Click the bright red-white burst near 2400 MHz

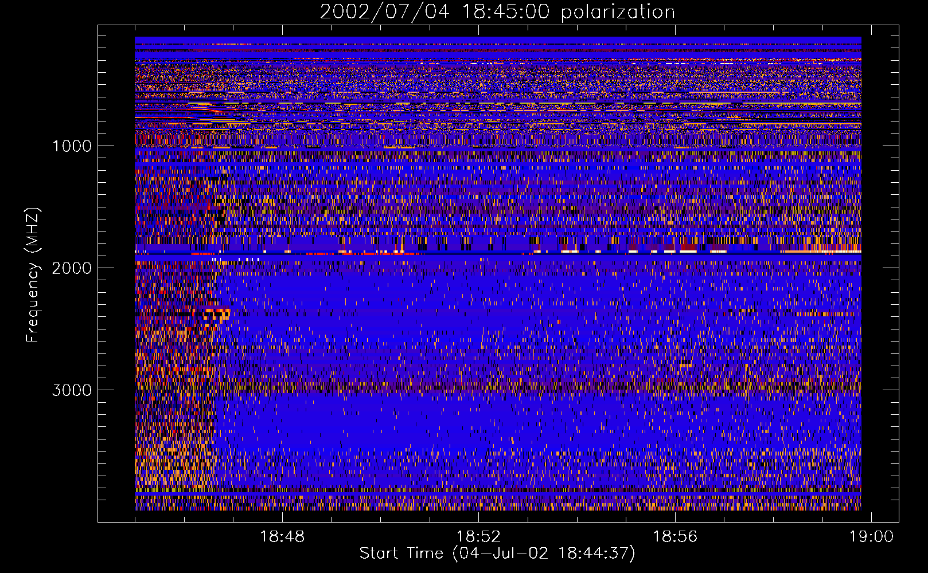[x=217, y=313]
